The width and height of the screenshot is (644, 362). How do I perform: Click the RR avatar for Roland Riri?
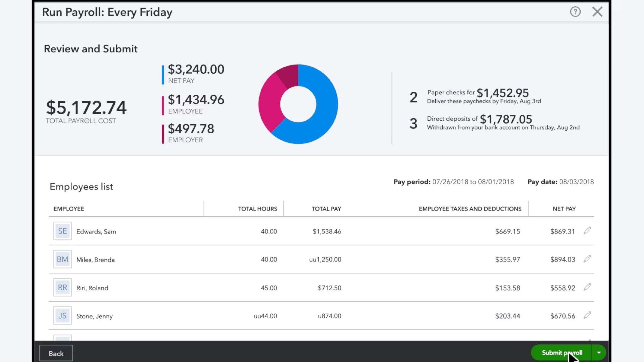point(62,287)
